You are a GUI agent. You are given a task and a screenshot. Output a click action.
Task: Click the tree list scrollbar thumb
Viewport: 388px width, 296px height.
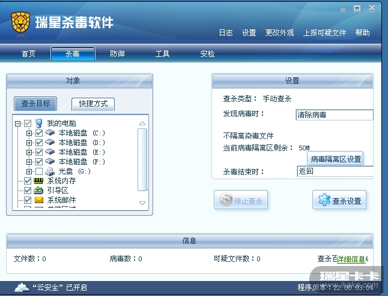pos(142,160)
